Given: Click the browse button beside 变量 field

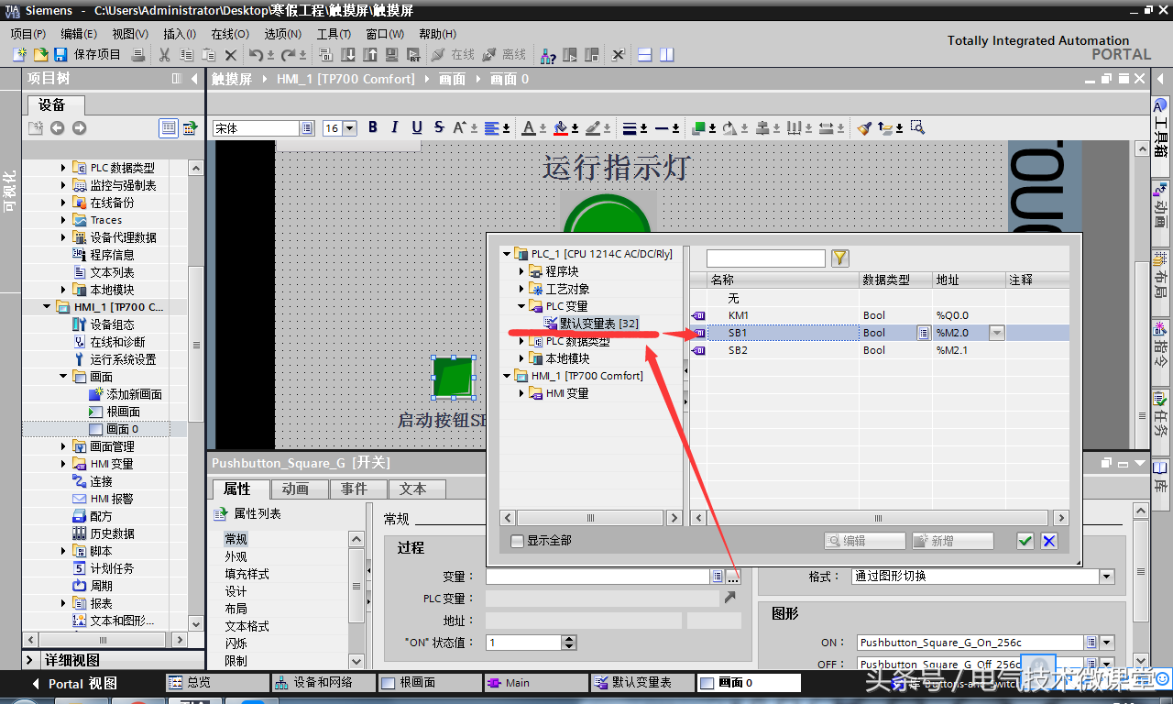Looking at the screenshot, I should coord(733,577).
